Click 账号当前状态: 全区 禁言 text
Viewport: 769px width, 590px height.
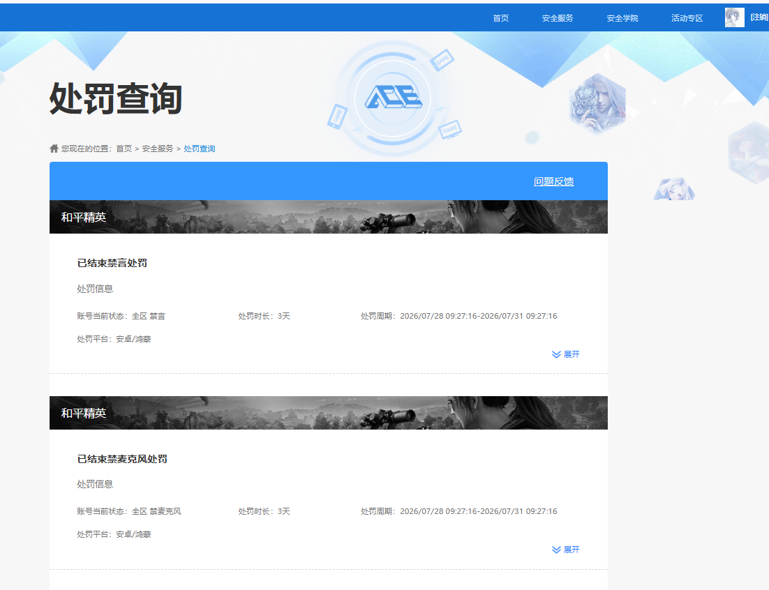121,316
